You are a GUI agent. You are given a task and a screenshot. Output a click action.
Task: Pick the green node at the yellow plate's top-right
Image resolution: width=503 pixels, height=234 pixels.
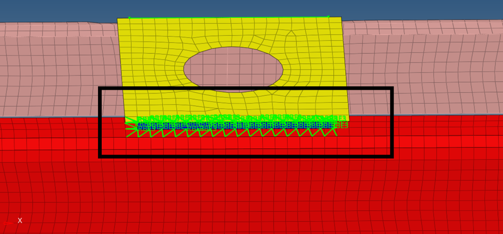tap(328, 16)
